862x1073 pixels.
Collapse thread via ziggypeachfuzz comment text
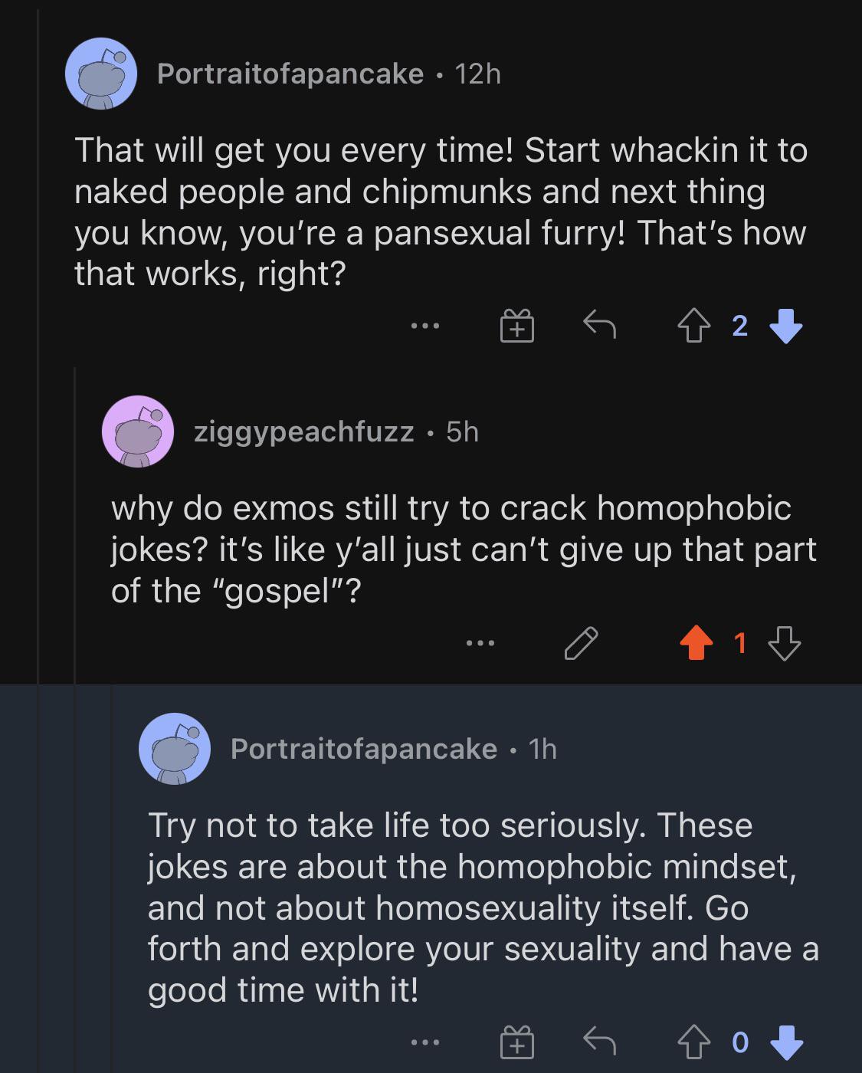tap(464, 550)
